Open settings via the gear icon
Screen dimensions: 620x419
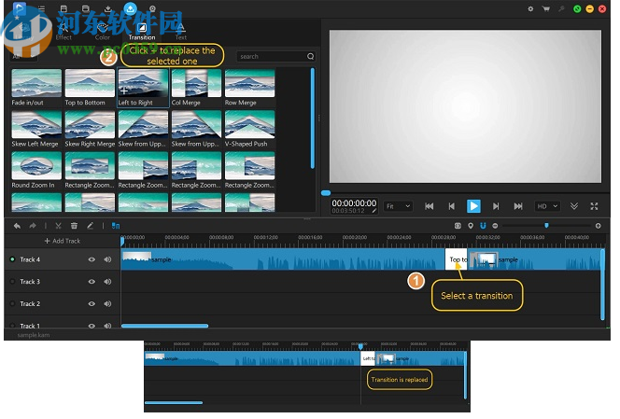530,8
